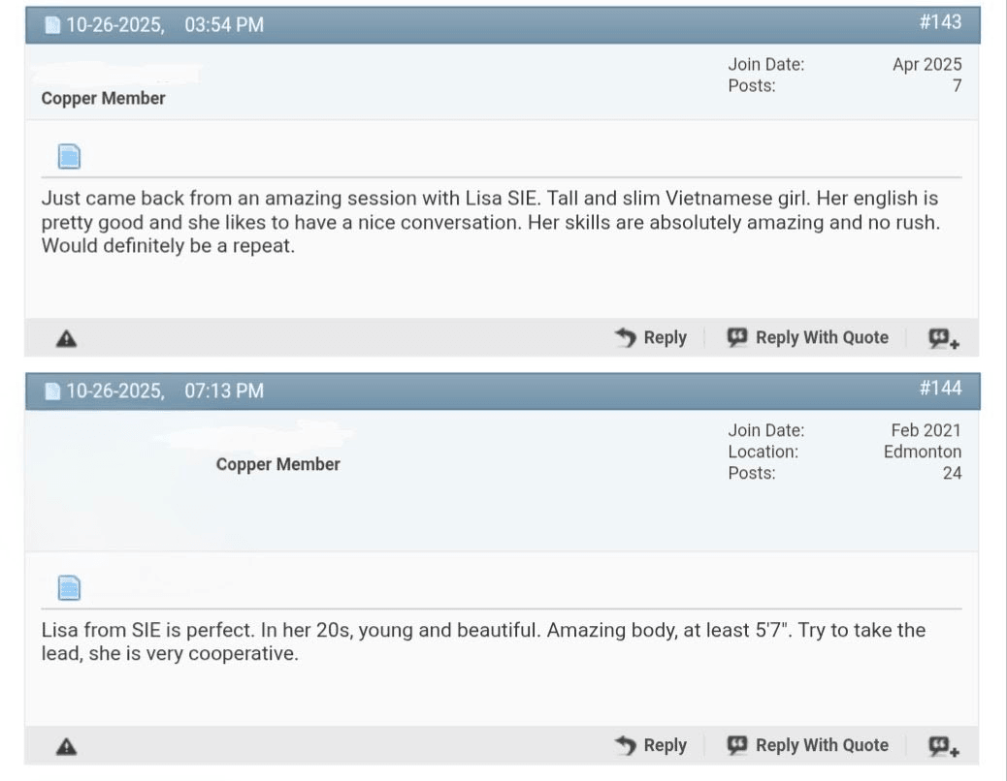
Task: Reply With Quote on post #144
Action: pos(808,746)
